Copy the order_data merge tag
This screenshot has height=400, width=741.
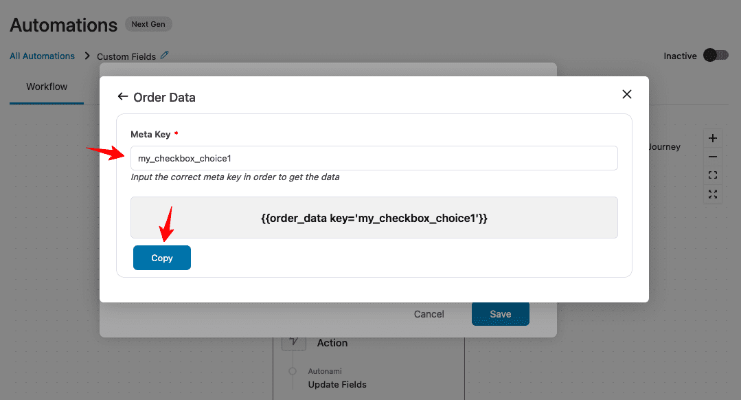(161, 257)
